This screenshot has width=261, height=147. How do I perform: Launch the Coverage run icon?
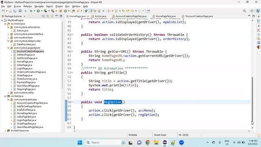(45, 11)
